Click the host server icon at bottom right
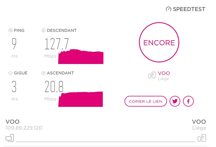Screen dimensions: 216x147 tap(202, 138)
